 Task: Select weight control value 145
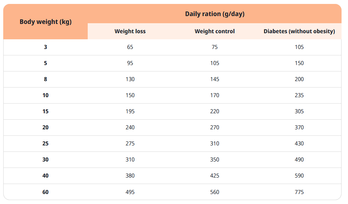click(x=214, y=79)
